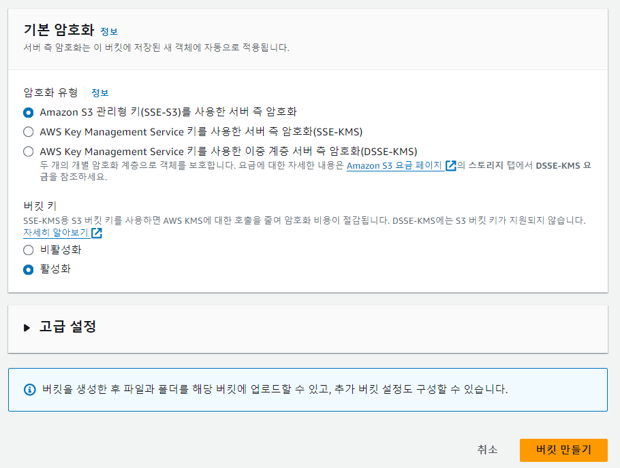Click the 기본 암호화 heading text

pyautogui.click(x=59, y=30)
